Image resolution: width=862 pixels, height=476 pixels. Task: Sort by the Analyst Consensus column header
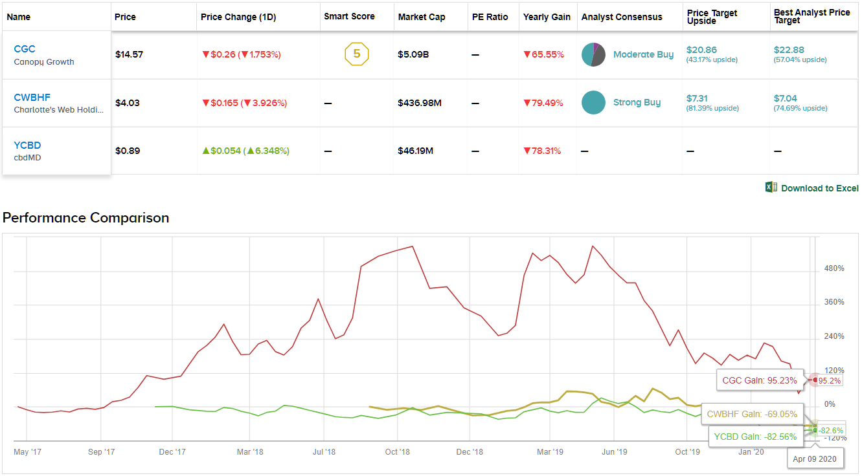click(x=622, y=17)
